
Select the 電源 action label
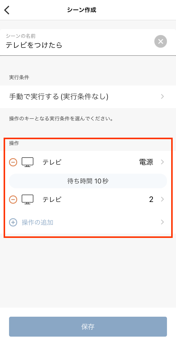pyautogui.click(x=146, y=162)
